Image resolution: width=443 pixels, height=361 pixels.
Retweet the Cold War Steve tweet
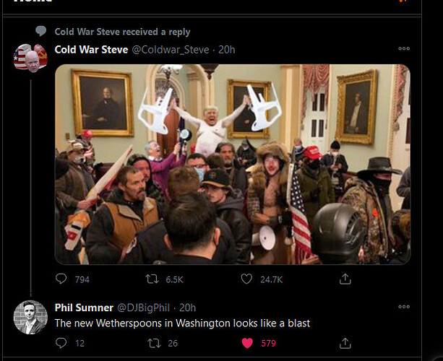click(x=152, y=279)
